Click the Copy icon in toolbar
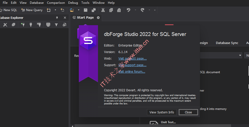Screen dimensions: 249x127 coord(111,10)
